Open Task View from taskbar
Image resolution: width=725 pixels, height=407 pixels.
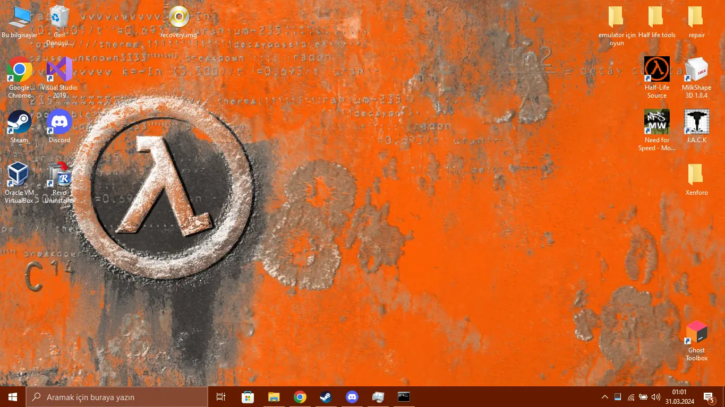(x=221, y=397)
